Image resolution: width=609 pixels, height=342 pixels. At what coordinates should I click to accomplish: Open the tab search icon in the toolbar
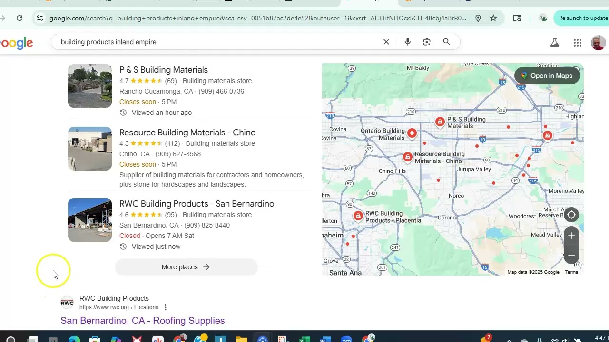(x=517, y=18)
